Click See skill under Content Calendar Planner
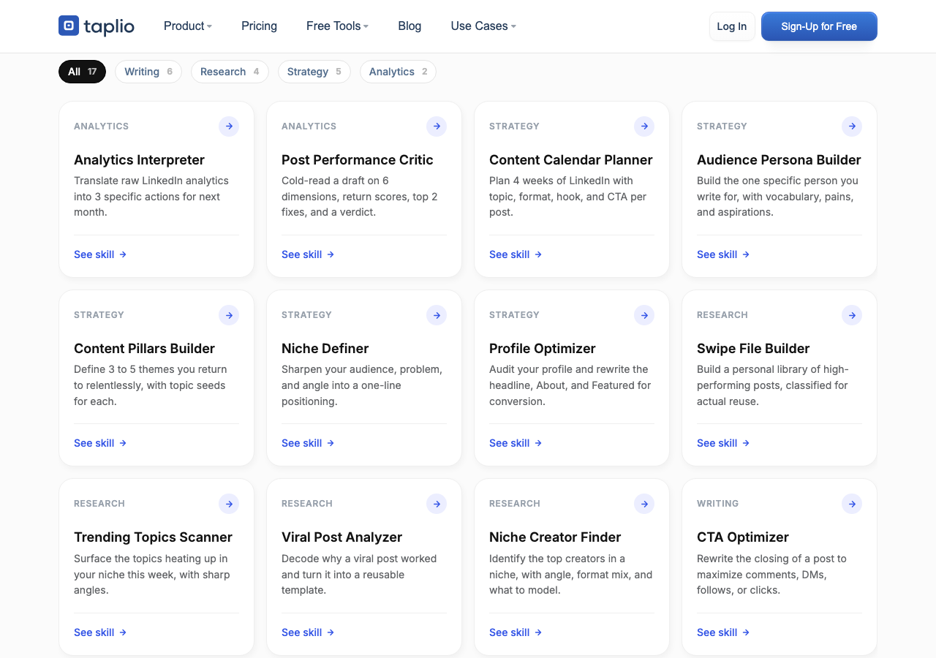Screen dimensions: 936x658 (x=516, y=254)
